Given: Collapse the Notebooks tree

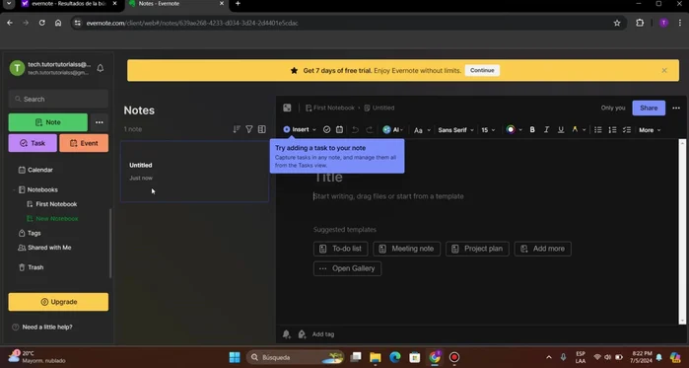Looking at the screenshot, I should point(14,190).
